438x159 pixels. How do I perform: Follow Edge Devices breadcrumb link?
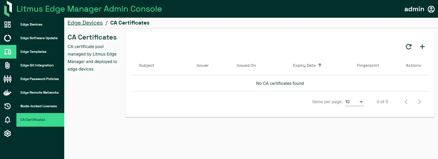[x=85, y=23]
